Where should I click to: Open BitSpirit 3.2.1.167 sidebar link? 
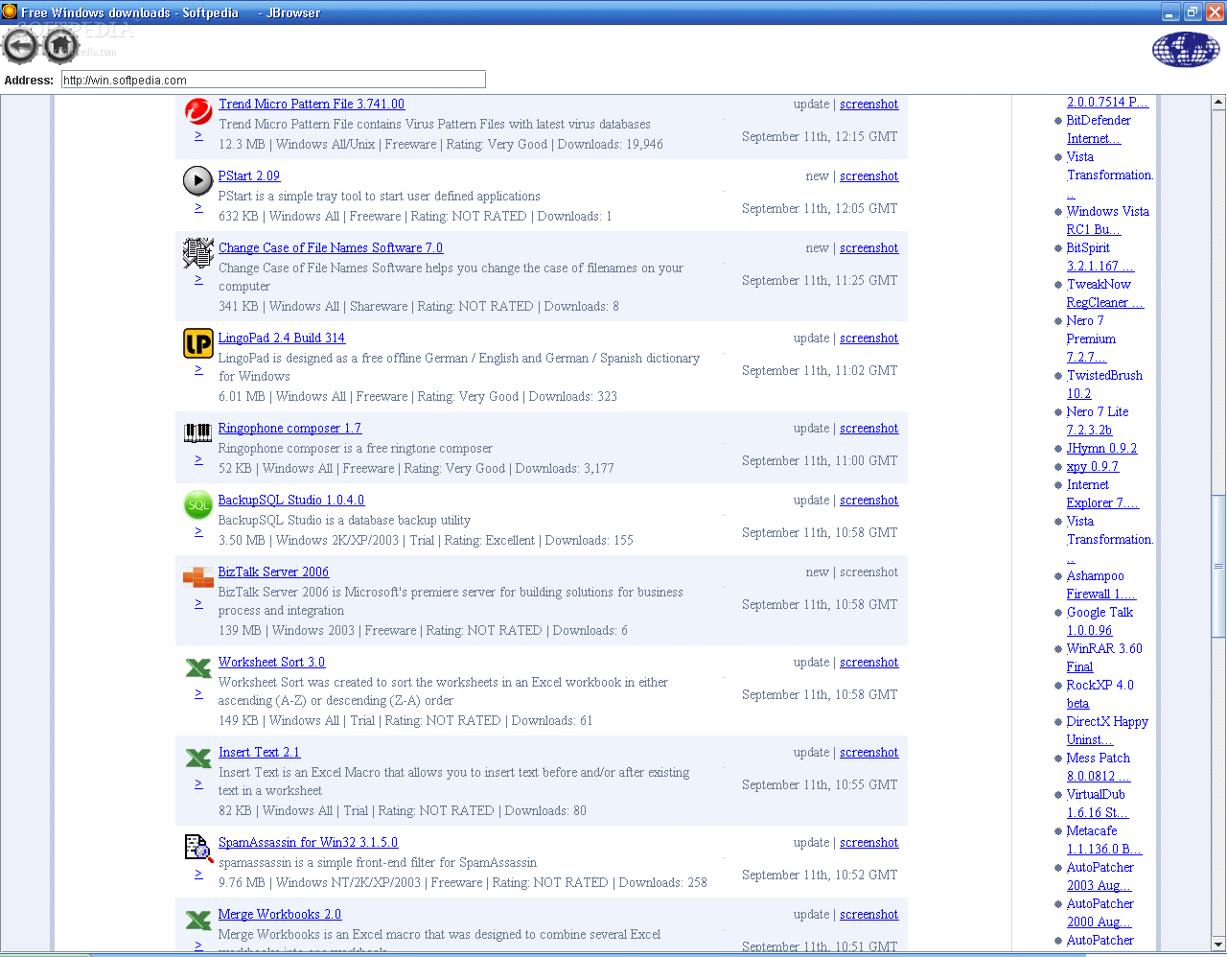coord(1100,257)
